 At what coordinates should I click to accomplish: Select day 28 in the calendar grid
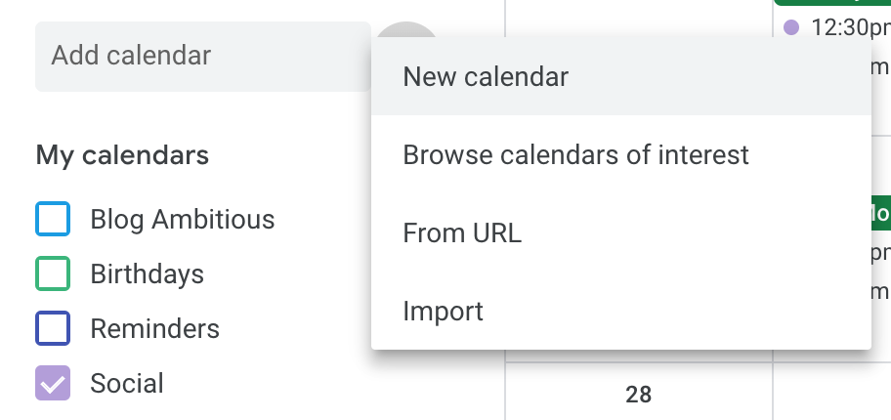coord(638,395)
